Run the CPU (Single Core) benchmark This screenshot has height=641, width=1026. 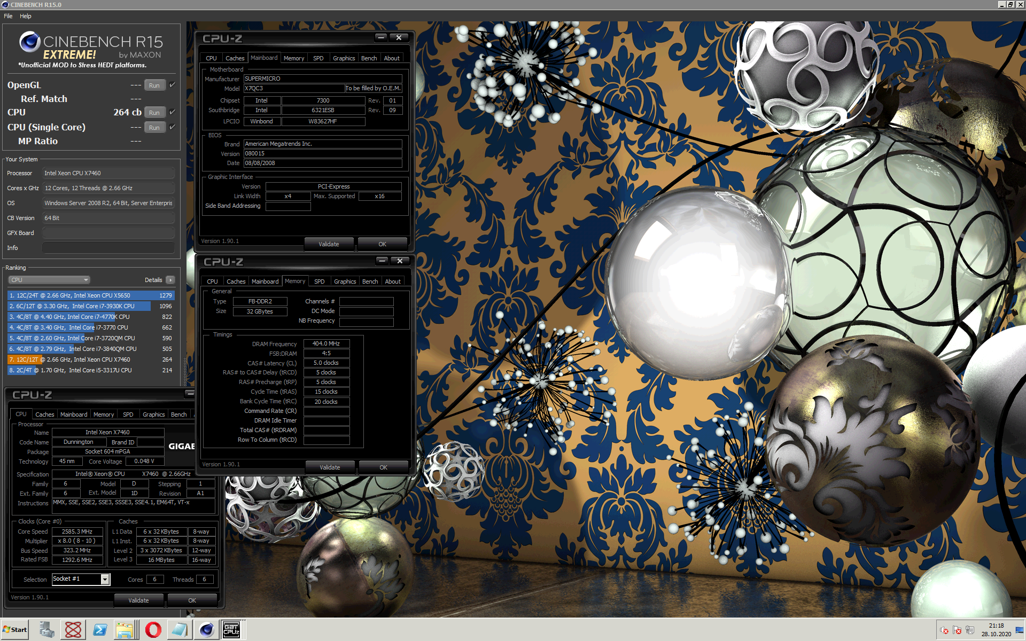click(154, 128)
